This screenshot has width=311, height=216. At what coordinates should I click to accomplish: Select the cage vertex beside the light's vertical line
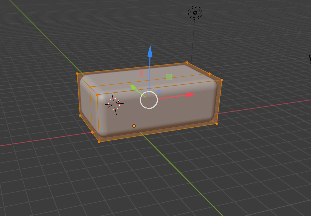pos(187,63)
